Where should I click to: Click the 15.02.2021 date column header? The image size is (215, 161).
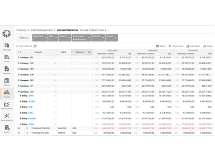(113, 50)
